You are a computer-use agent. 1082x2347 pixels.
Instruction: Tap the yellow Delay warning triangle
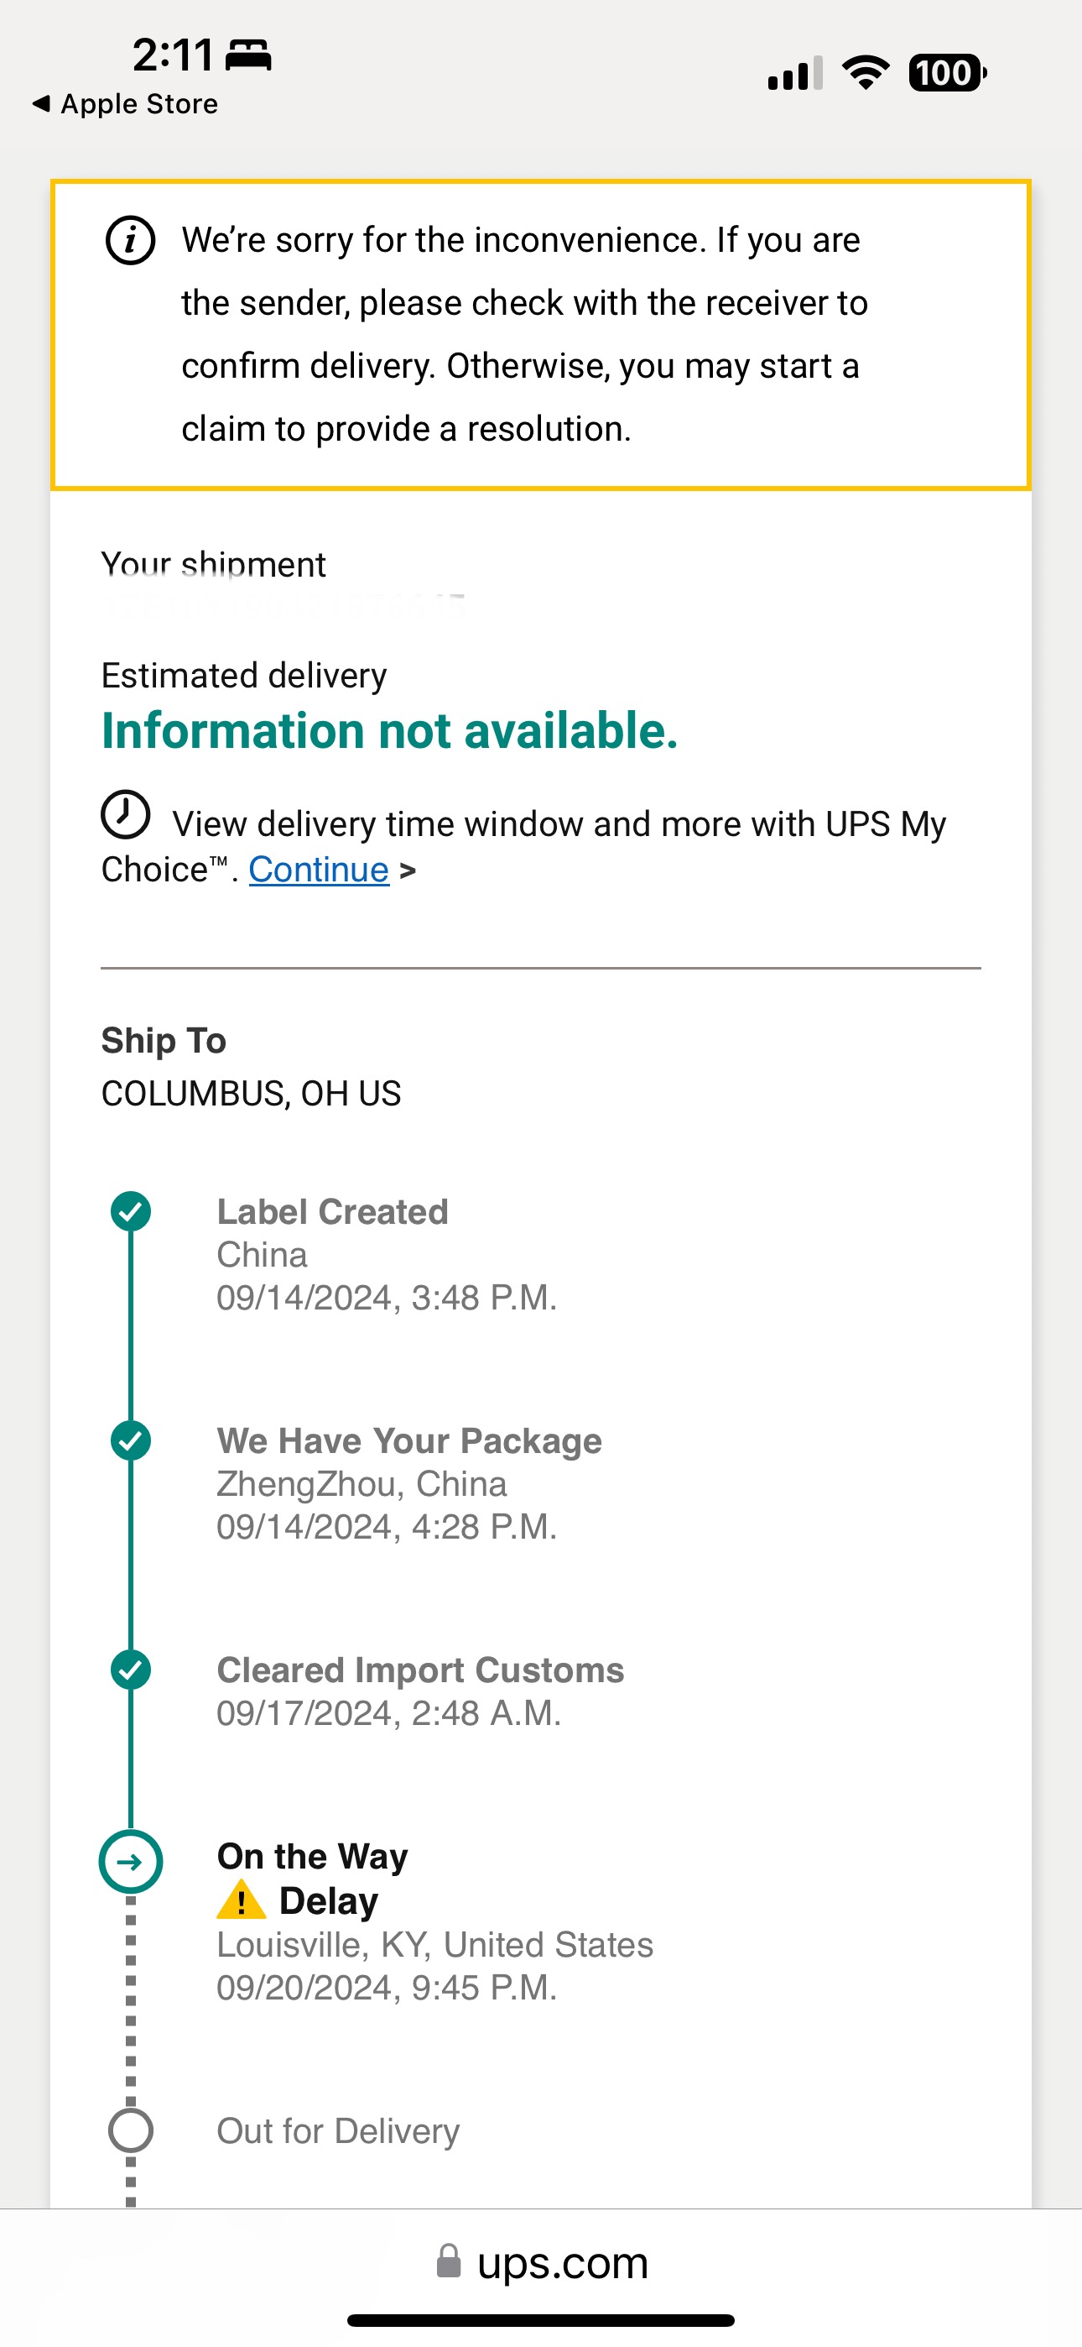point(241,1900)
